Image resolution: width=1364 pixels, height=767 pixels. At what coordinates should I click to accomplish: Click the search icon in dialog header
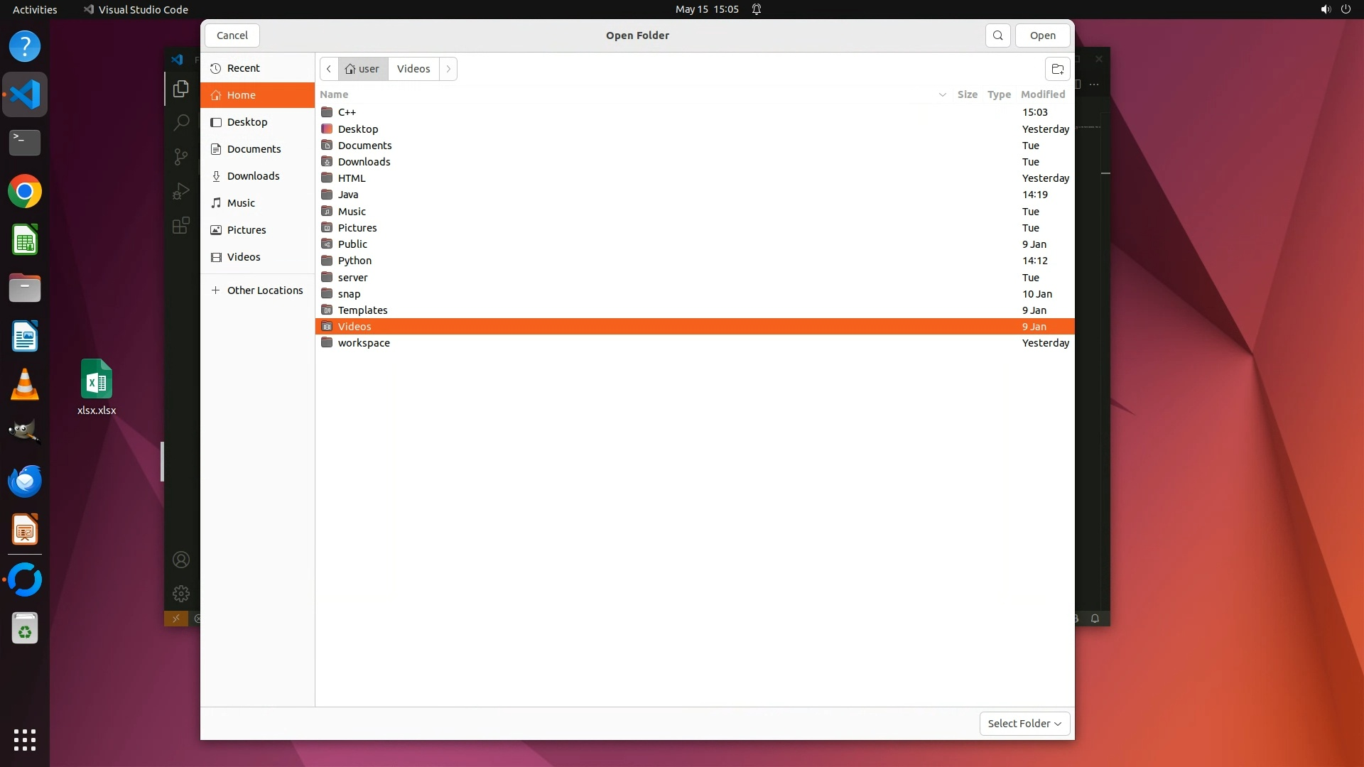997,36
